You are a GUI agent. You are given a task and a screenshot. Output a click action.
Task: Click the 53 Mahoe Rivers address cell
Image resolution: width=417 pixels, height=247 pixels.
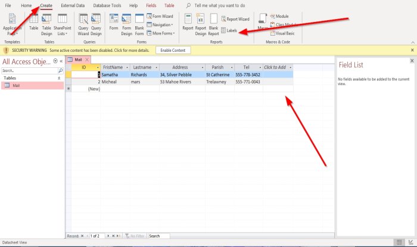pyautogui.click(x=182, y=82)
